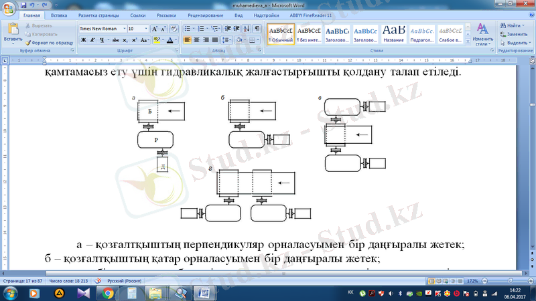Screen dimensions: 536x301
Task: Click the zoom slider handle
Action: pos(511,281)
